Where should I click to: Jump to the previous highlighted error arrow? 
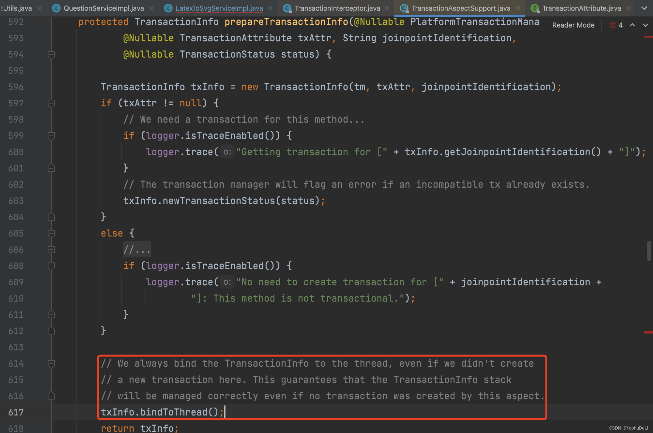(632, 25)
